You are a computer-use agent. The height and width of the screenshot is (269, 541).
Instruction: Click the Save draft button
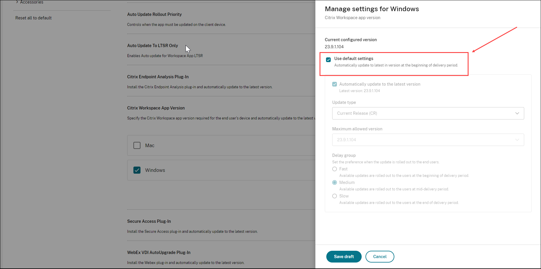tap(344, 257)
